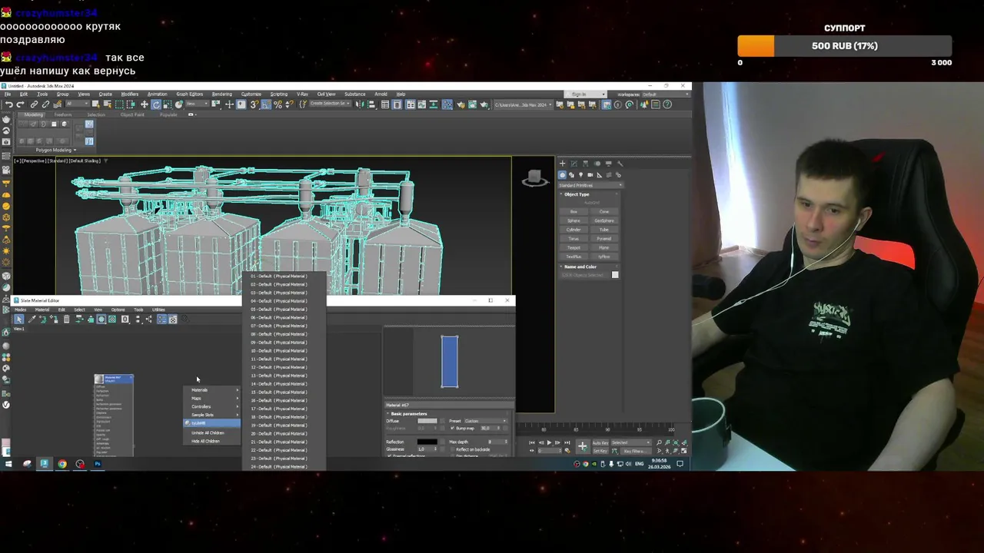Open the Material Editor from main toolbar

[x=447, y=104]
